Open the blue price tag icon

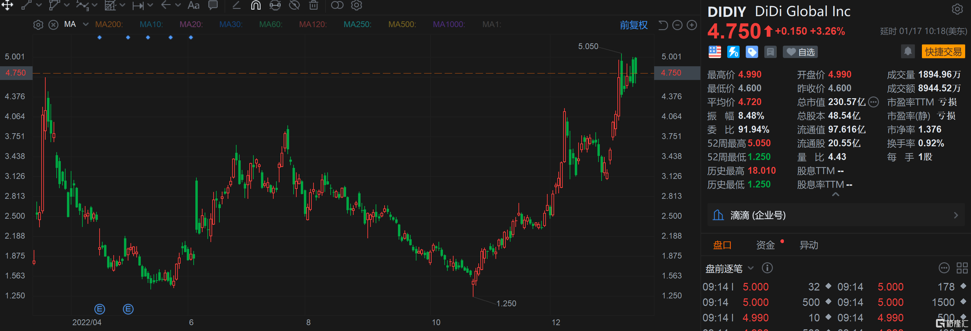pos(752,52)
